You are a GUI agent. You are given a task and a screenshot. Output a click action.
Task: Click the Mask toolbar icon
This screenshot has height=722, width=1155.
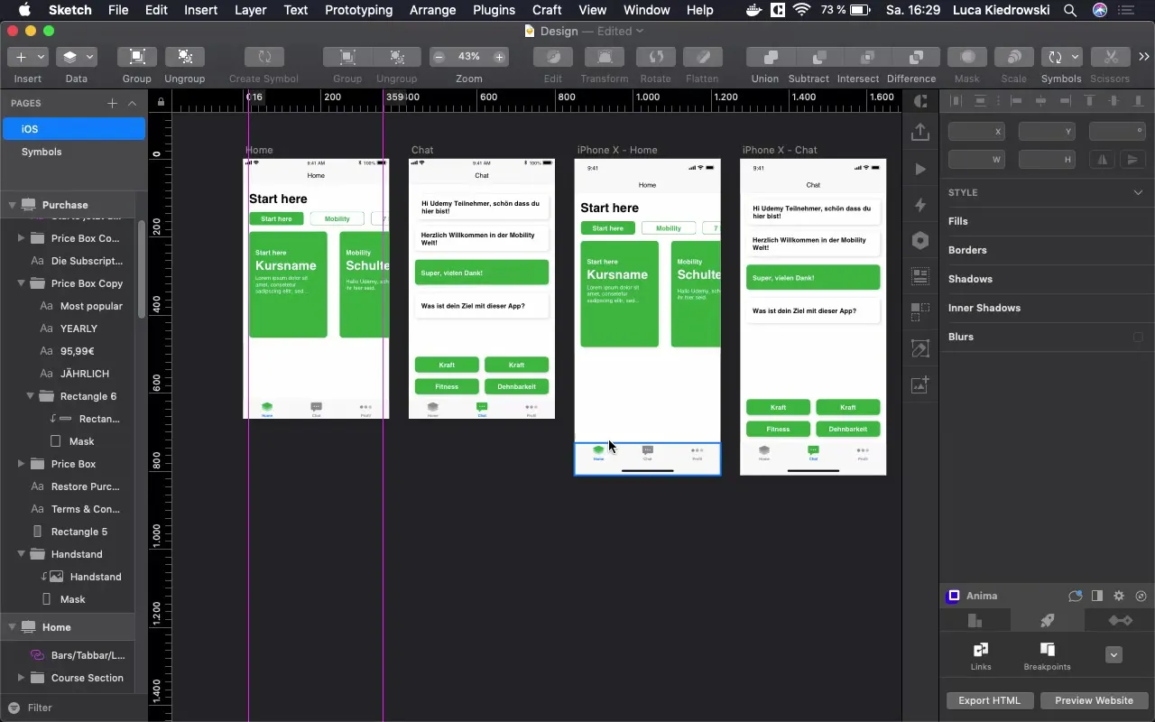pos(967,57)
